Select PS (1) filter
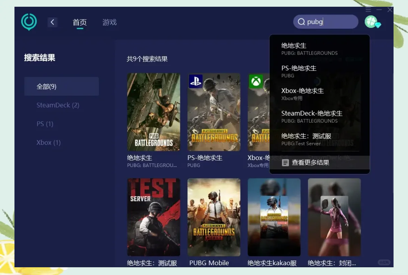Image resolution: width=408 pixels, height=275 pixels. click(45, 124)
